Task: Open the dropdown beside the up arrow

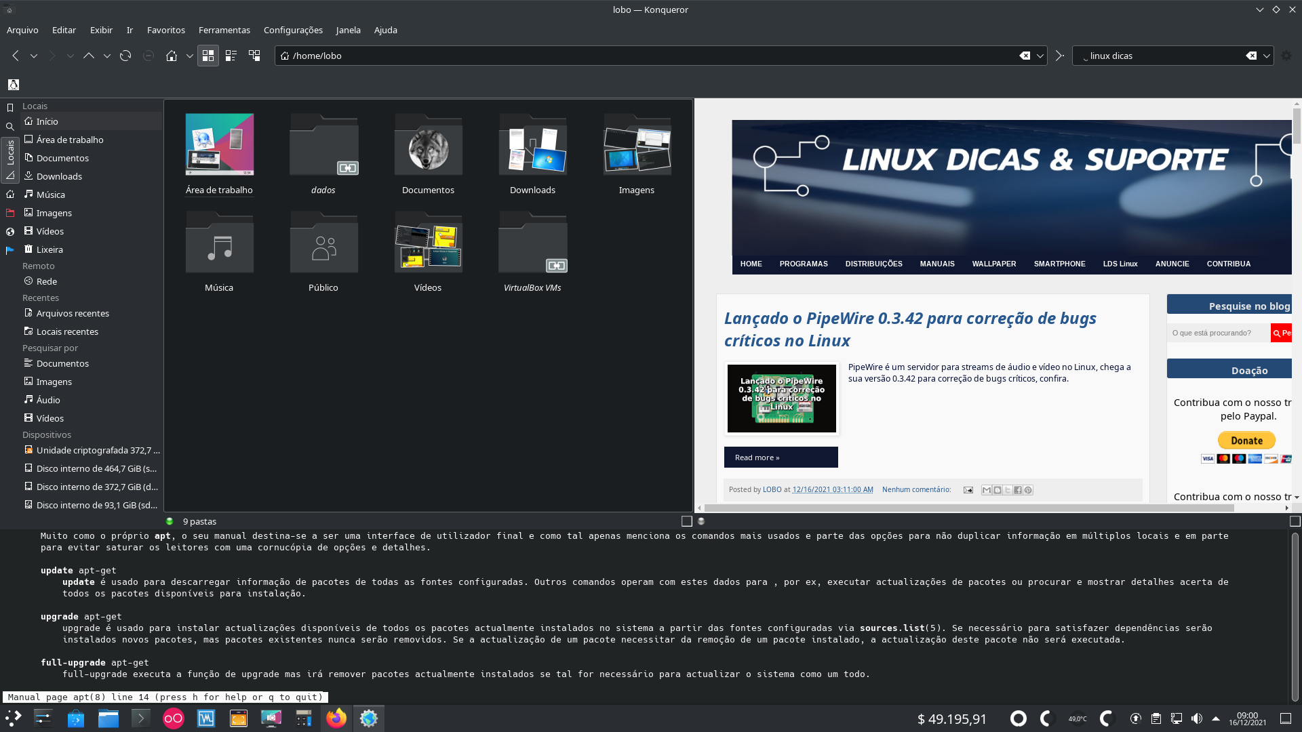Action: click(x=106, y=56)
